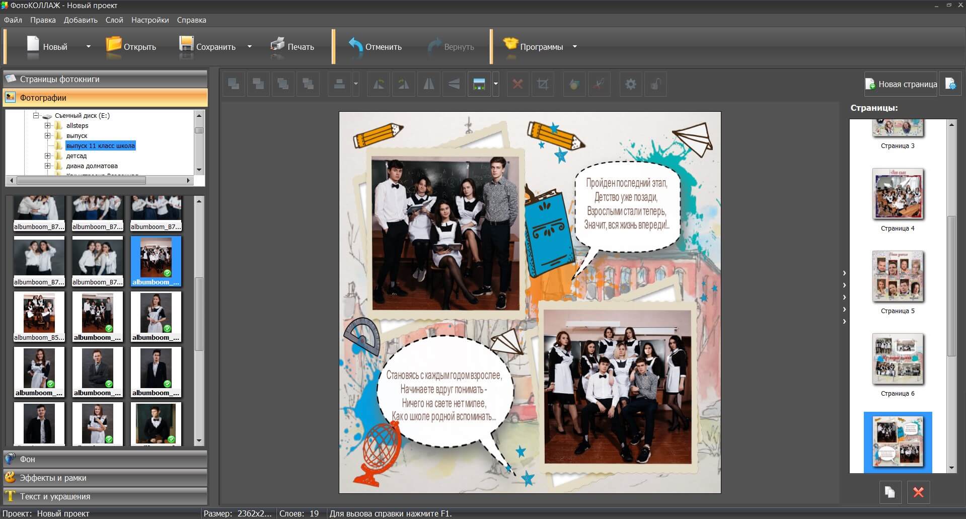Expand the детсад folder node
This screenshot has height=519, width=966.
(48, 156)
